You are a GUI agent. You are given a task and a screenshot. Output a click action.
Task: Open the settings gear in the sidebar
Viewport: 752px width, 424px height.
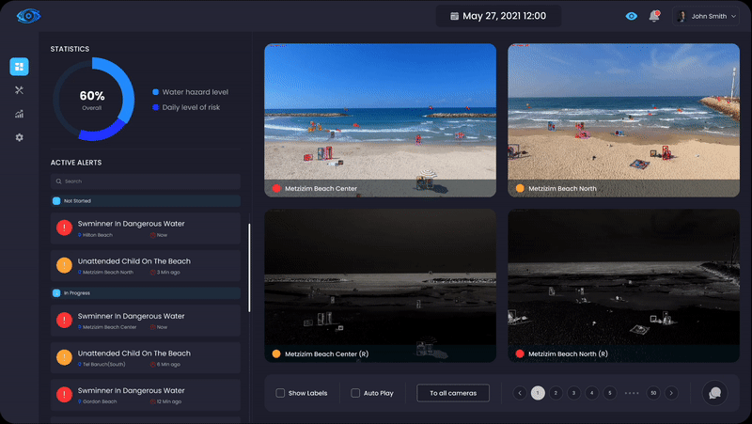point(19,137)
